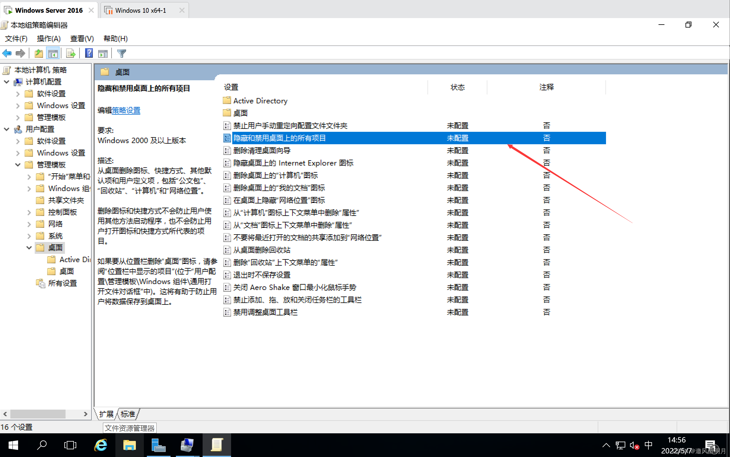
Task: Select 系统 tree item
Action: coord(55,236)
